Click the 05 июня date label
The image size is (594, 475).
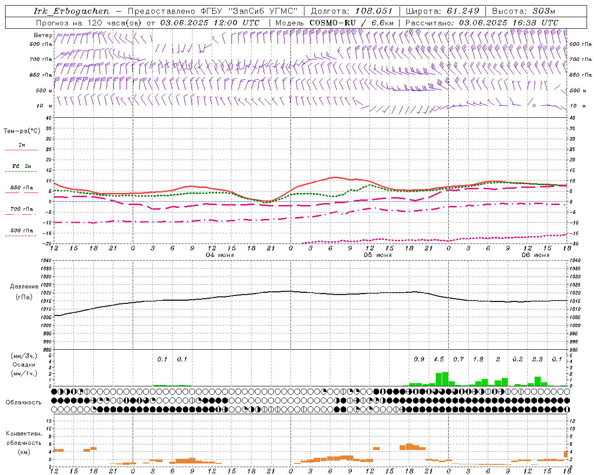[x=377, y=255]
